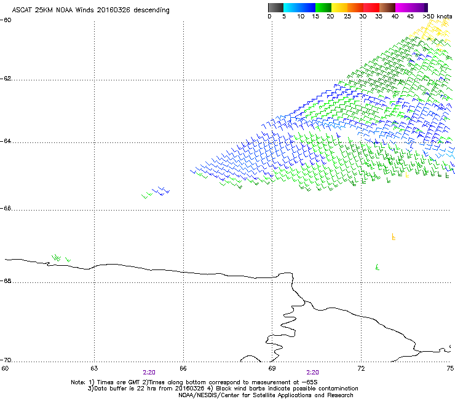Image resolution: width=455 pixels, height=399 pixels.
Task: Click the "72" longitude label
Action: [x=361, y=368]
